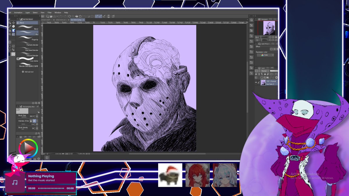Click the Navigator preview thumbnail
This screenshot has height=196, width=349.
[x=269, y=28]
